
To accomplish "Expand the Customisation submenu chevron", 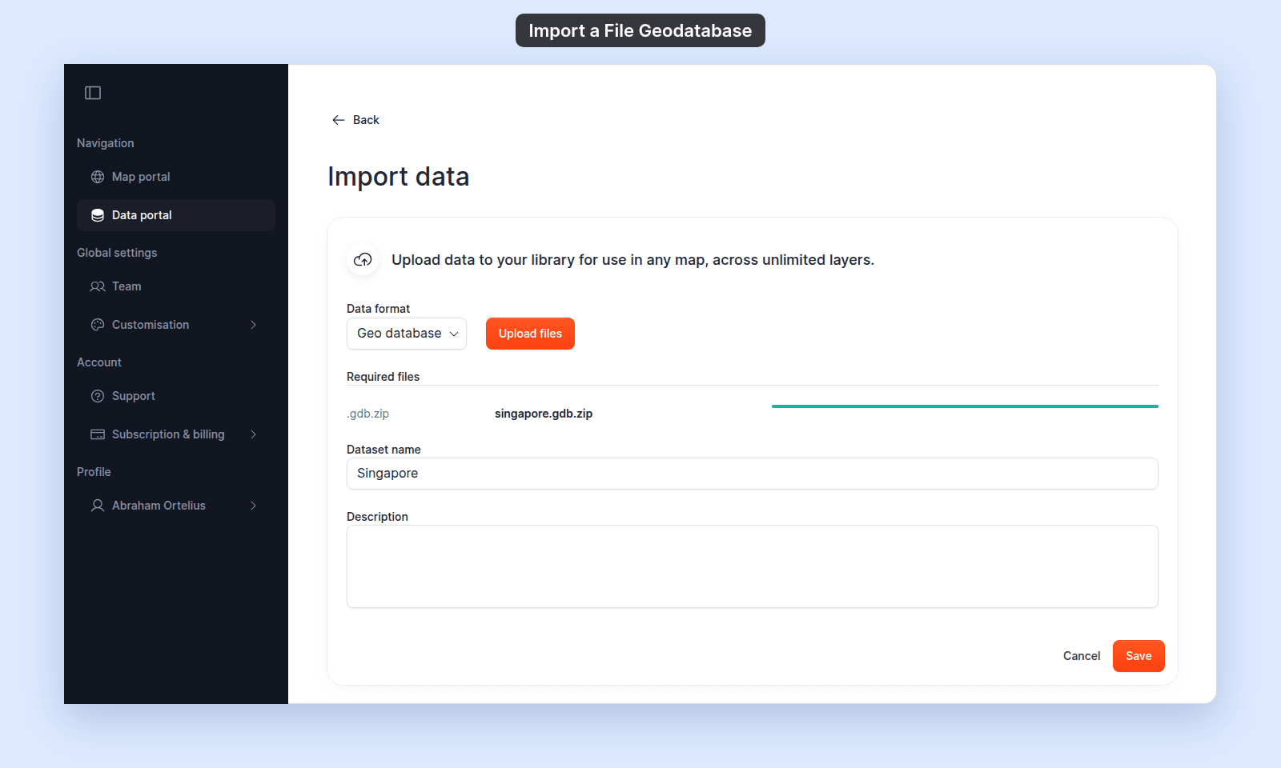I will pos(253,325).
